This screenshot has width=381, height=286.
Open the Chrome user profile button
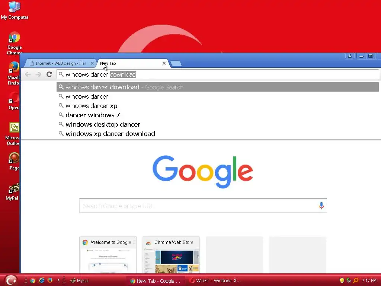click(350, 56)
